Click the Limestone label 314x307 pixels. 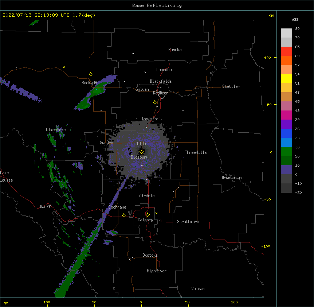pyautogui.click(x=56, y=130)
